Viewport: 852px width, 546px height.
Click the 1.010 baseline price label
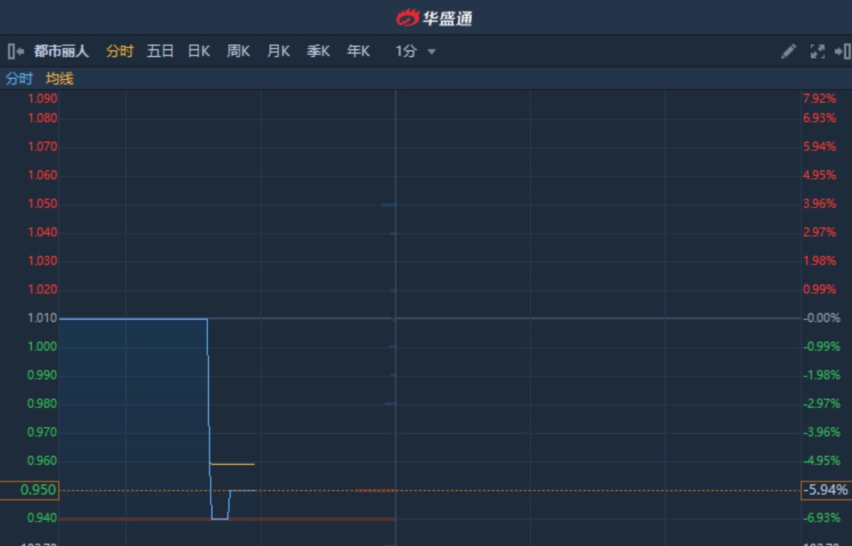point(43,318)
